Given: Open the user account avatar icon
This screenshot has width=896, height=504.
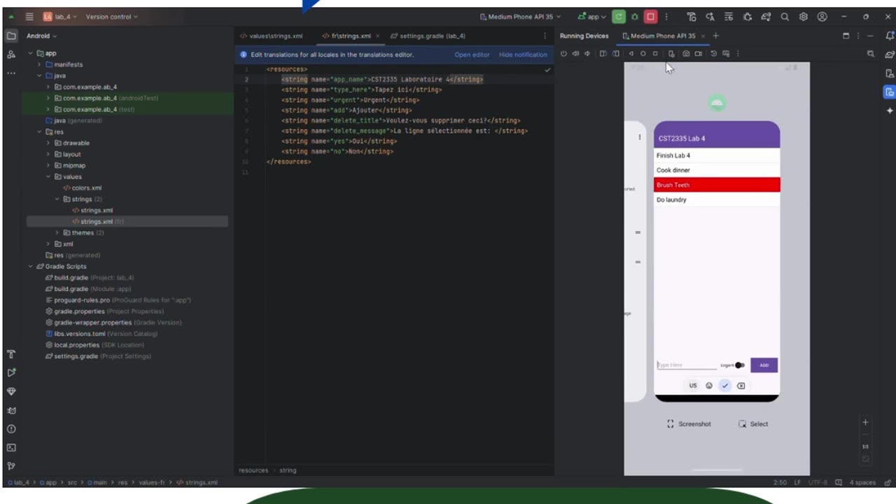Looking at the screenshot, I should (x=822, y=17).
